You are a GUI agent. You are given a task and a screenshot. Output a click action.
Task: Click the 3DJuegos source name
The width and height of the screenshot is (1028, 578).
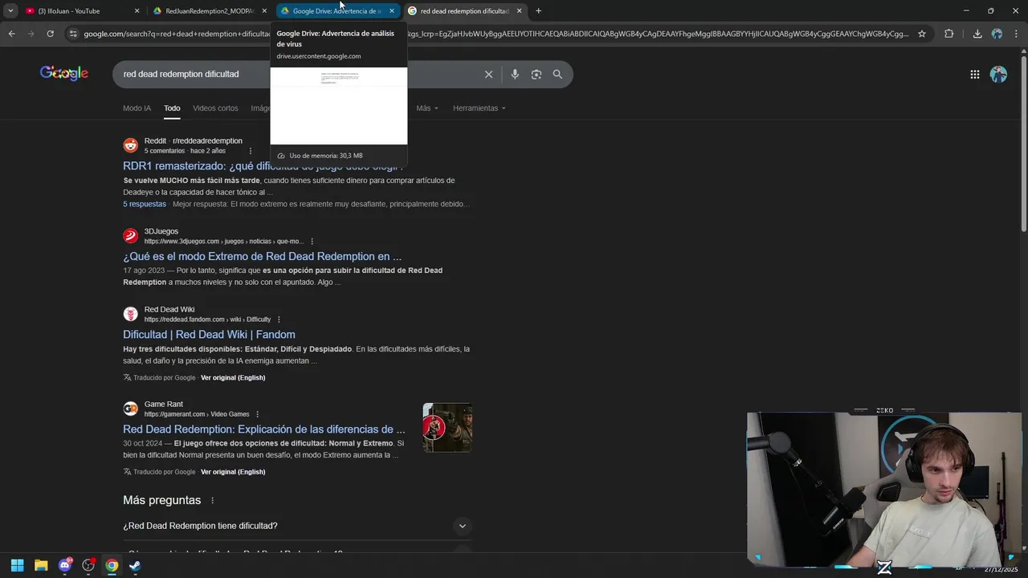pyautogui.click(x=161, y=231)
